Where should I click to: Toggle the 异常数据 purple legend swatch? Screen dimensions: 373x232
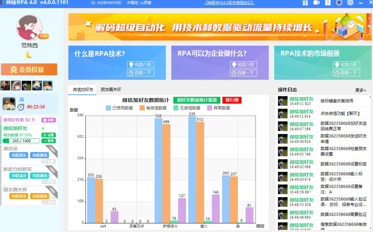pos(210,108)
